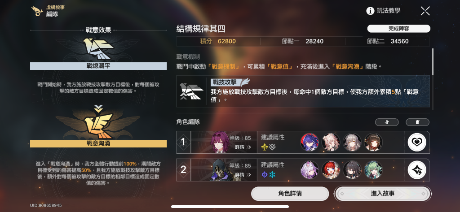Click the 戰技攻擊 mechanic bird icon
The image size is (460, 212).
point(191,91)
